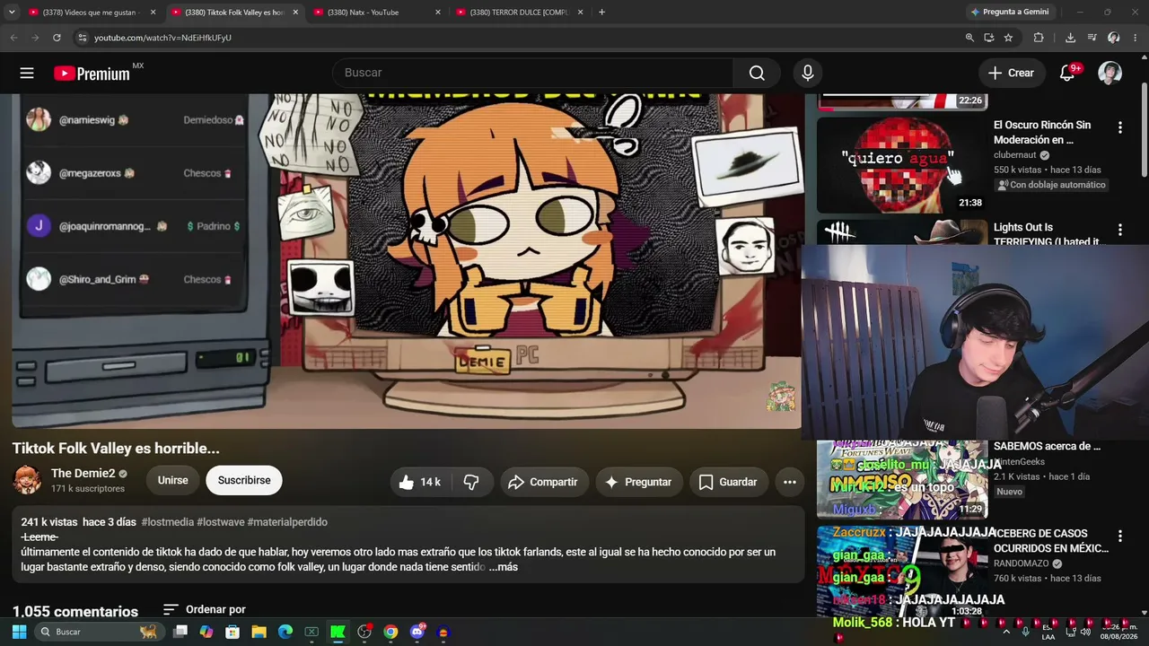
Task: Open the #lostmedia hashtag link
Action: [x=167, y=522]
